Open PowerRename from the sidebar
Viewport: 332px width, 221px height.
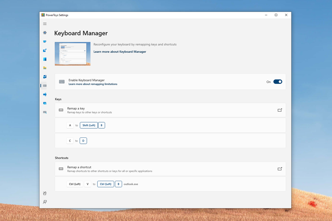(45, 95)
